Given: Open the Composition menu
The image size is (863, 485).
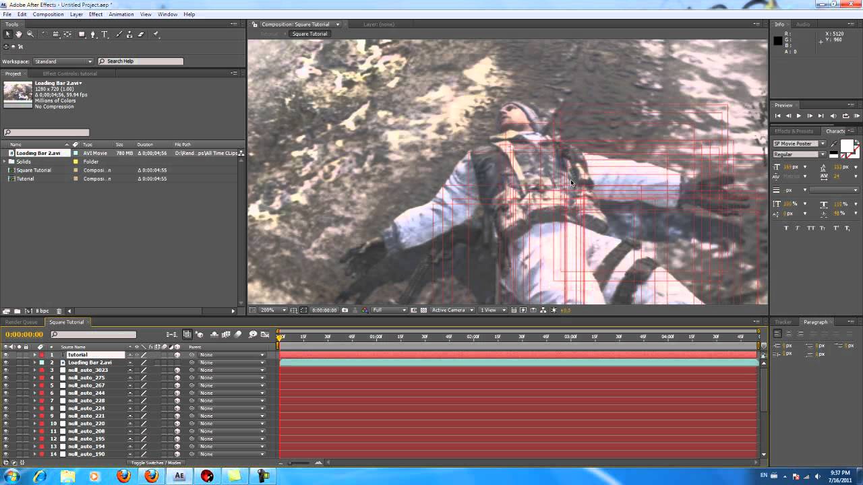Looking at the screenshot, I should point(48,14).
